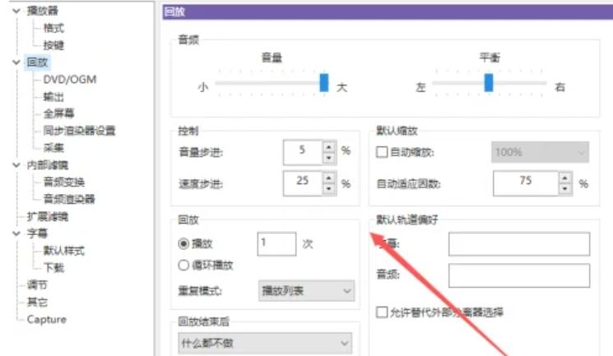613x356 pixels.
Task: Click the 音量 slider handle
Action: click(x=323, y=82)
